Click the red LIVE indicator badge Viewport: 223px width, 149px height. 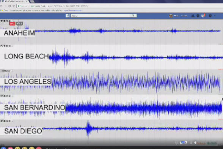click(x=12, y=24)
